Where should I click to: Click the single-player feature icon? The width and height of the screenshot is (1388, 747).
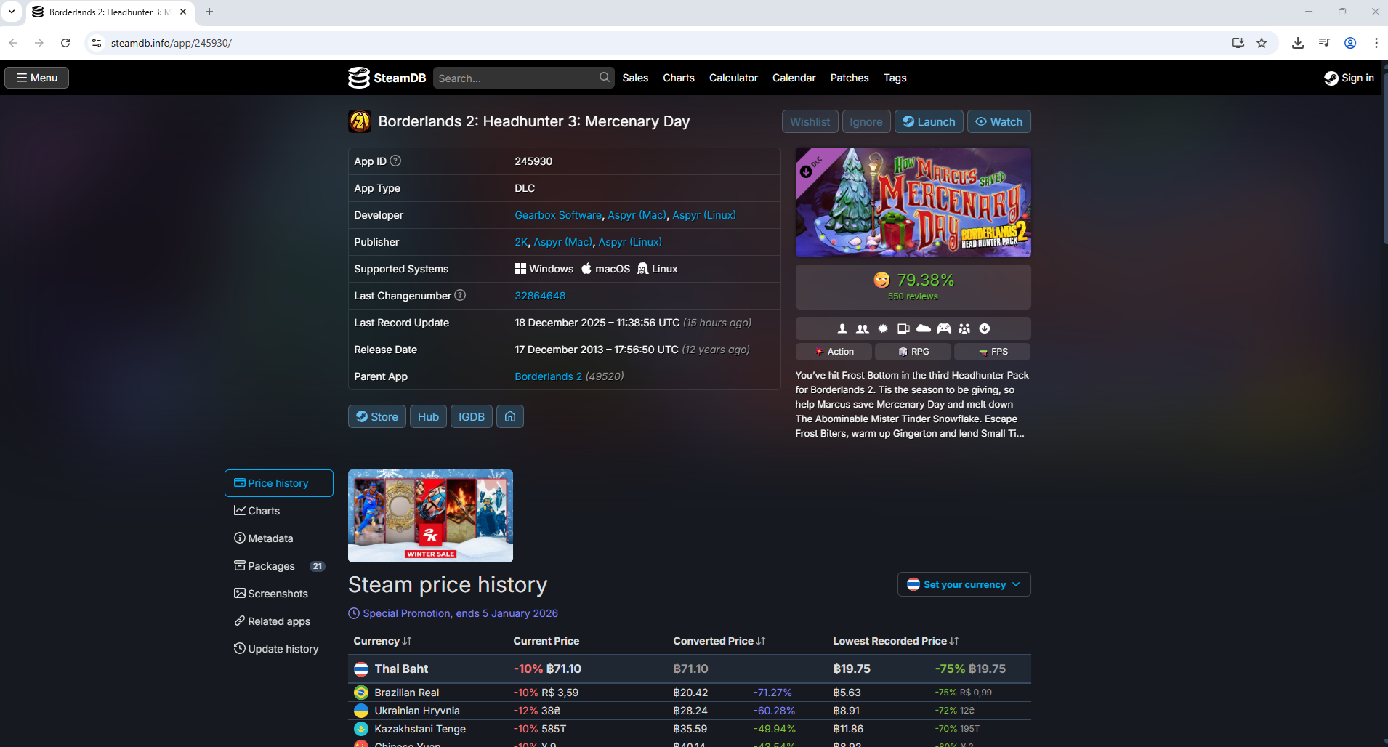pos(842,328)
